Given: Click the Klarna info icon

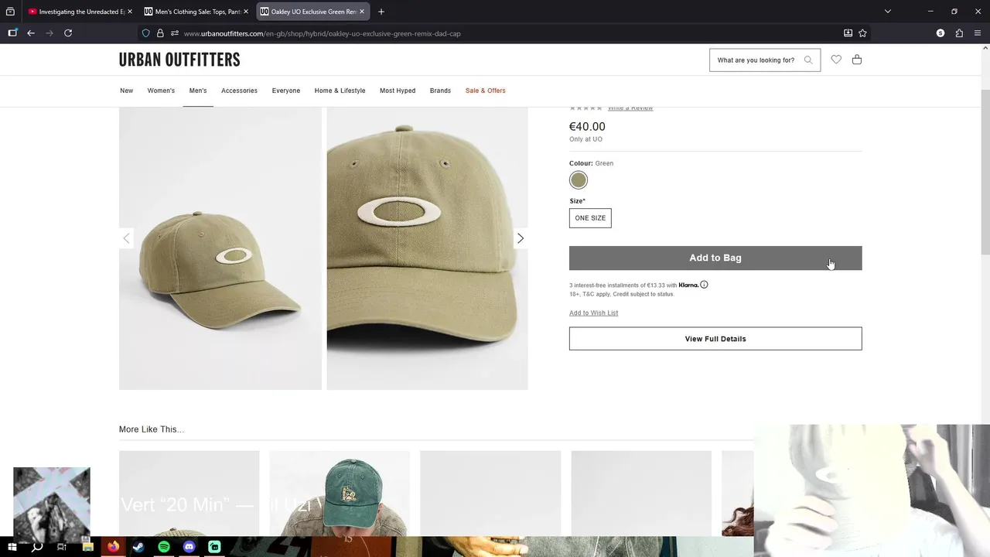Looking at the screenshot, I should click(704, 285).
